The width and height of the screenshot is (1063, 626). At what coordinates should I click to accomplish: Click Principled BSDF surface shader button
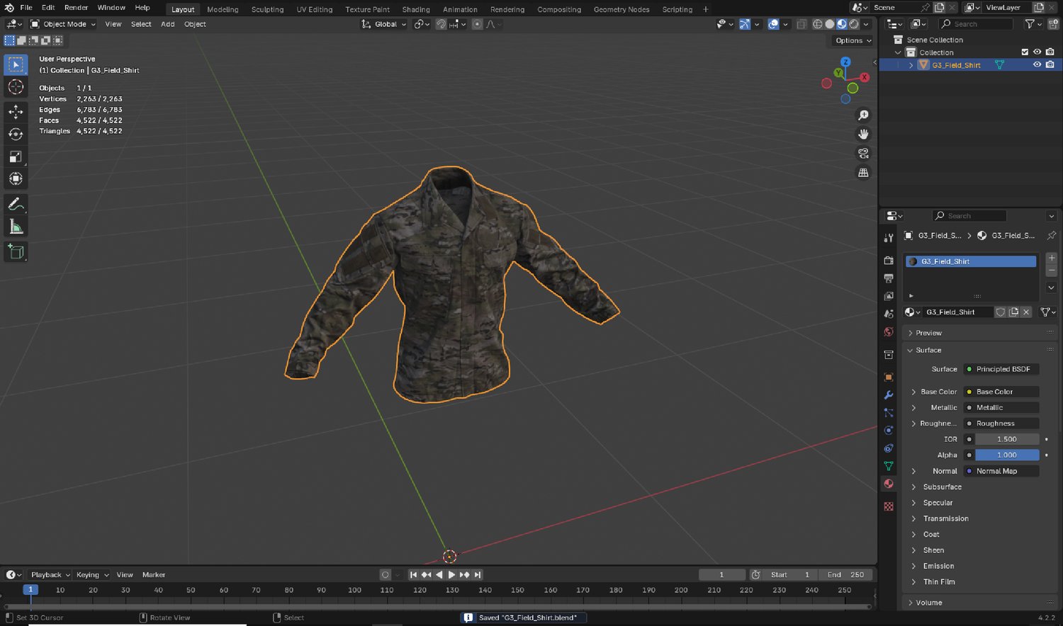click(x=1001, y=369)
